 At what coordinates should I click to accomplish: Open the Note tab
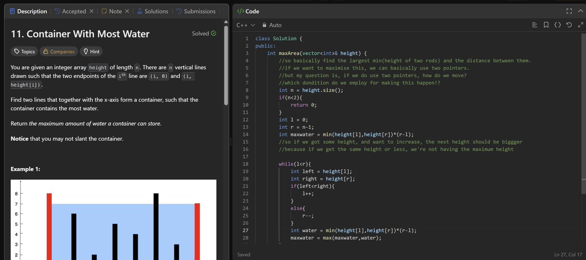(112, 11)
